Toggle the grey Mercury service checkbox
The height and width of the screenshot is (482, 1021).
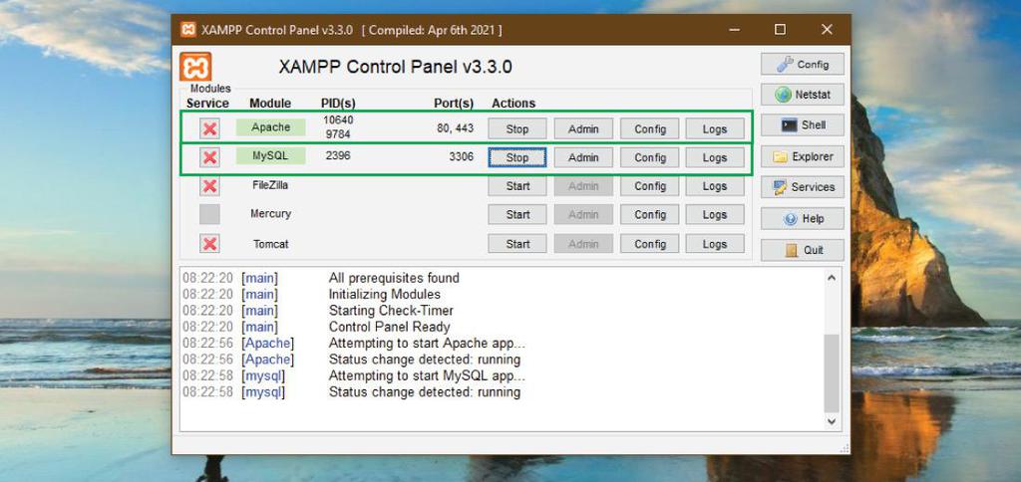[209, 214]
